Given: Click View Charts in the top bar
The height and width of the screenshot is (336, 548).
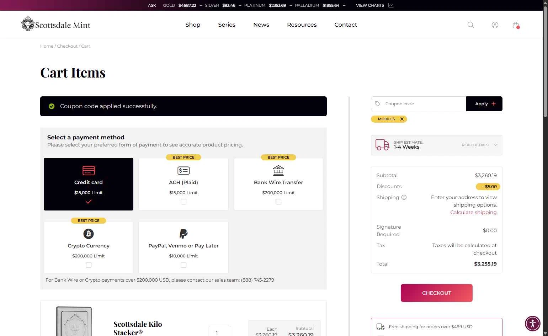Looking at the screenshot, I should click(x=370, y=5).
